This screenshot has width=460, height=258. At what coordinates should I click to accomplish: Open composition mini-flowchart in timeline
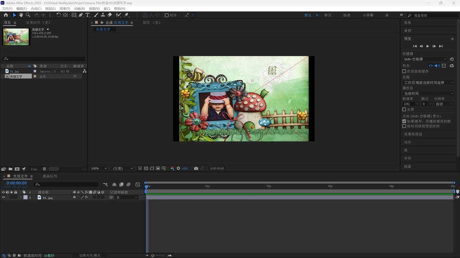coord(105,184)
